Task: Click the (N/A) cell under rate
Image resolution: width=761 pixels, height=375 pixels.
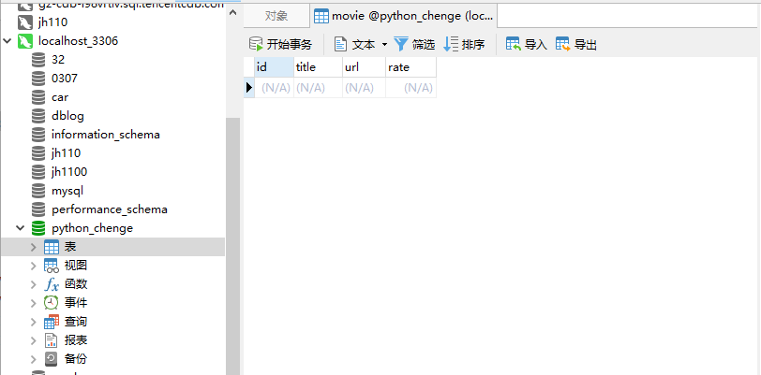Action: pyautogui.click(x=410, y=88)
